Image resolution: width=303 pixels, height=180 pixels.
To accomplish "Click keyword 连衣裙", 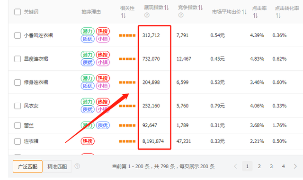I will [x=31, y=141].
